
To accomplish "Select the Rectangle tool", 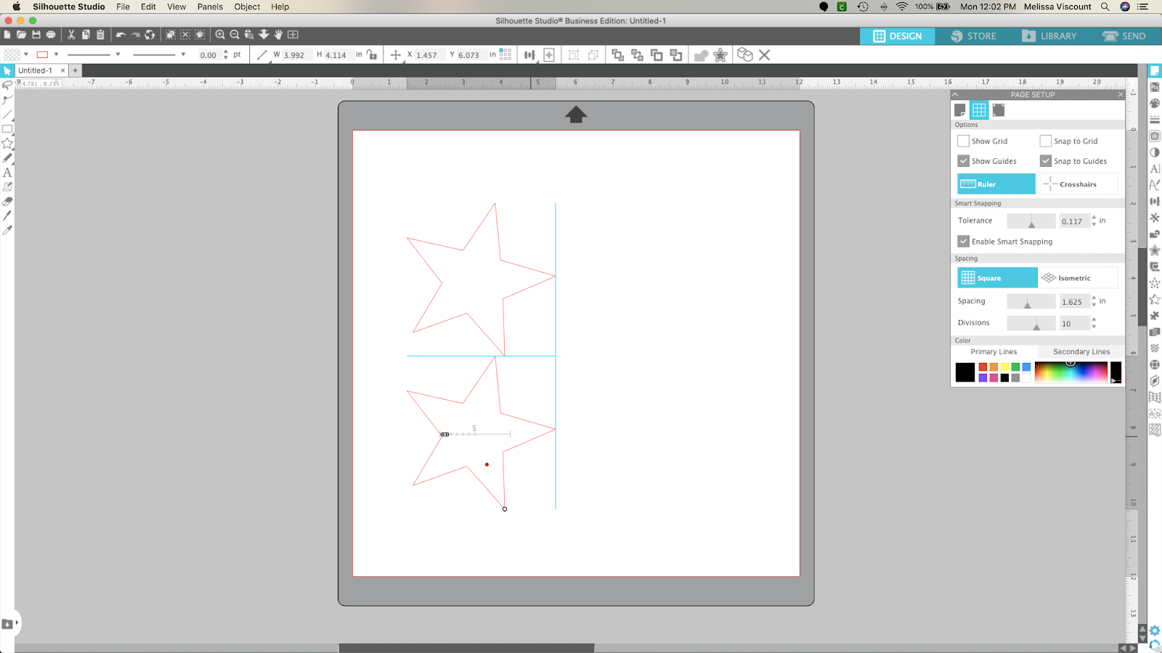I will point(7,128).
